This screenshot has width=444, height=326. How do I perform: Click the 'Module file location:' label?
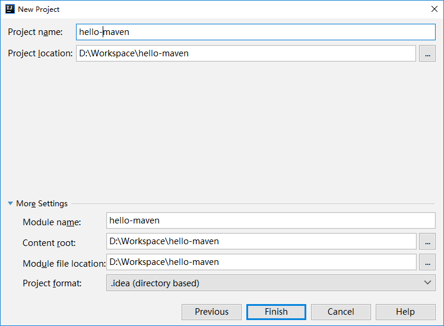pyautogui.click(x=64, y=264)
